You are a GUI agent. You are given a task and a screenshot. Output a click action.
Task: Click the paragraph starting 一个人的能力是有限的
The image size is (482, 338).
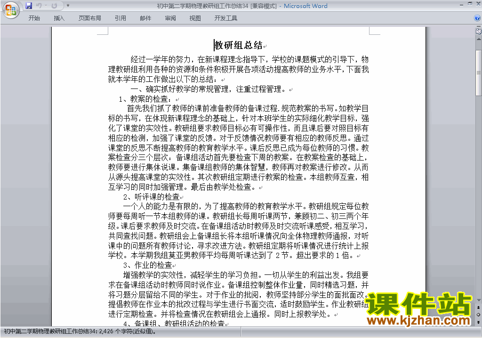pos(238,231)
